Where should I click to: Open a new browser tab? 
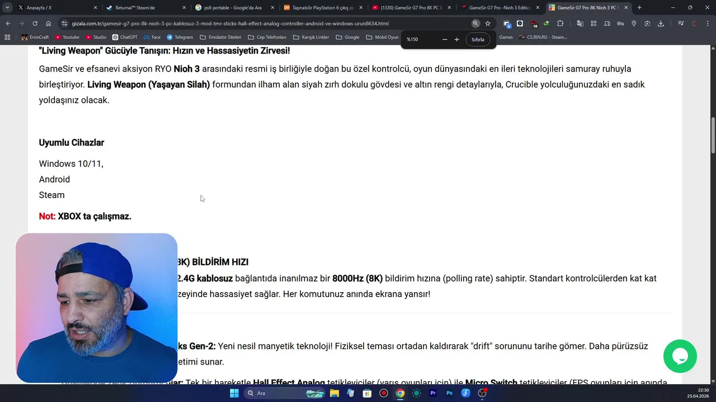tap(639, 8)
